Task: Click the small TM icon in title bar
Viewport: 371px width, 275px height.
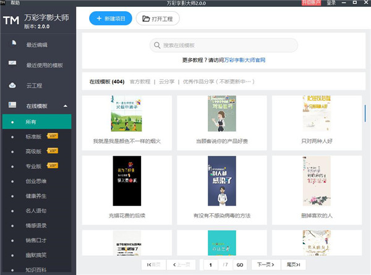Action: (x=2, y=2)
